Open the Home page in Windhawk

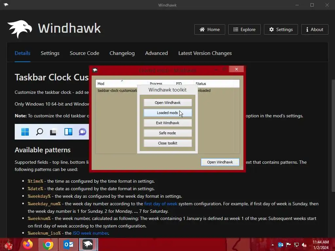[209, 29]
